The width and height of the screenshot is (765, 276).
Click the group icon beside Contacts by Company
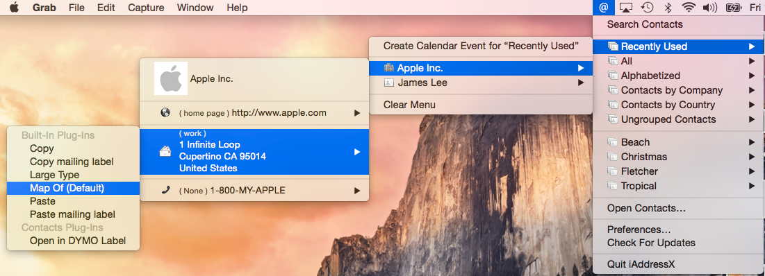613,90
